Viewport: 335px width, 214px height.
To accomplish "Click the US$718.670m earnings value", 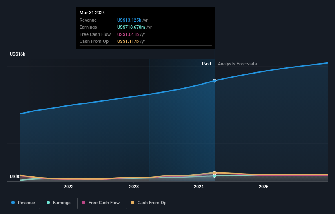I will coord(131,27).
